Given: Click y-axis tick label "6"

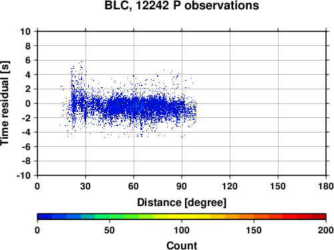Looking at the screenshot, I should pos(28,60).
